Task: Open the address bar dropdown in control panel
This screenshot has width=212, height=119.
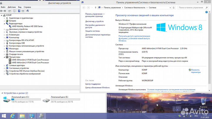Action: [170, 8]
